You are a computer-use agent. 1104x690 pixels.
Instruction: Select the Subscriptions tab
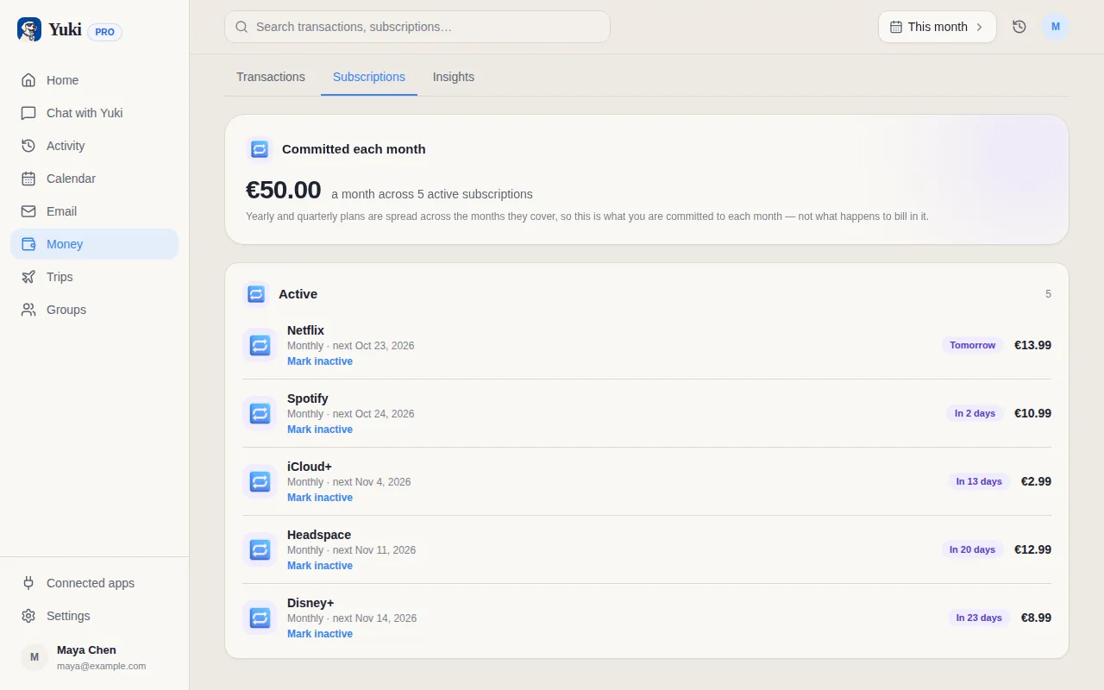tap(369, 77)
